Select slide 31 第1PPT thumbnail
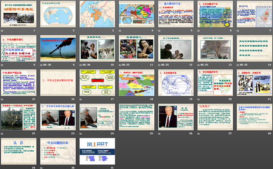Screen dimensions: 273x169 point(97,151)
